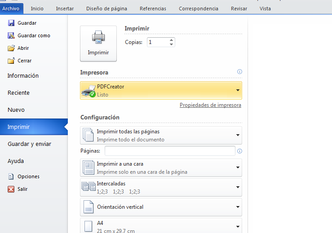Image resolution: width=332 pixels, height=233 pixels.
Task: Expand the PDFCreator printer dropdown
Action: pos(237,90)
